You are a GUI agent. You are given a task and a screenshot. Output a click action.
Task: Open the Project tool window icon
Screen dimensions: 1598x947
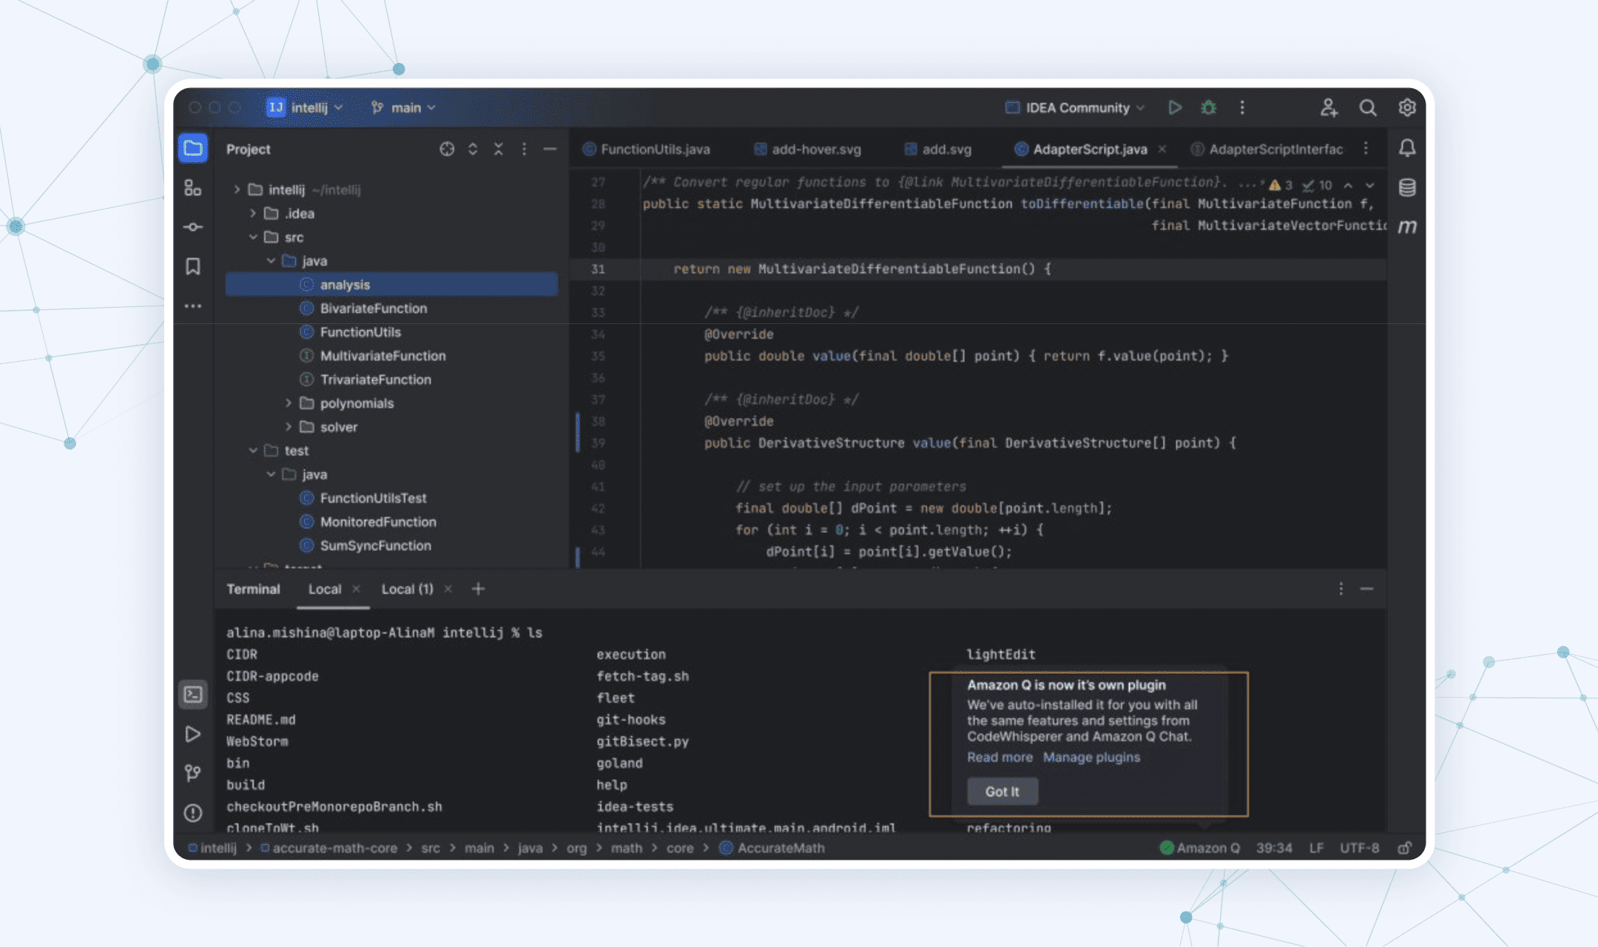193,149
